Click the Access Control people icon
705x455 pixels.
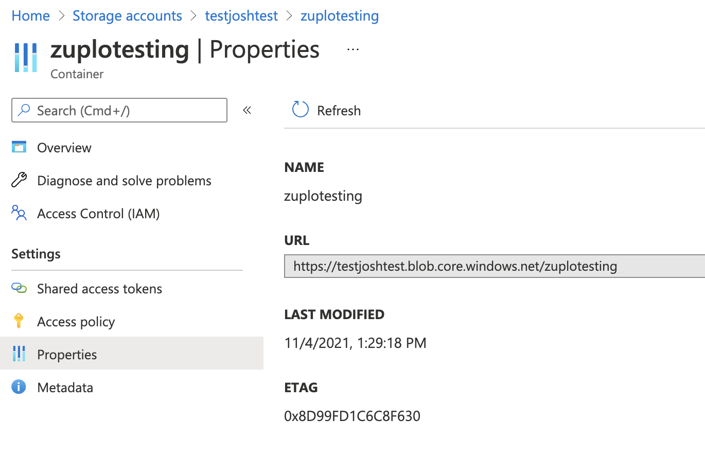[x=19, y=214]
